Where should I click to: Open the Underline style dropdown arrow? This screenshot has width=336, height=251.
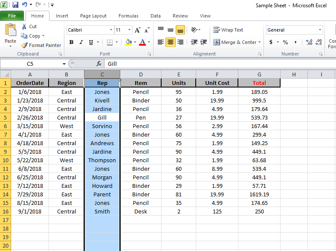pyautogui.click(x=98, y=42)
